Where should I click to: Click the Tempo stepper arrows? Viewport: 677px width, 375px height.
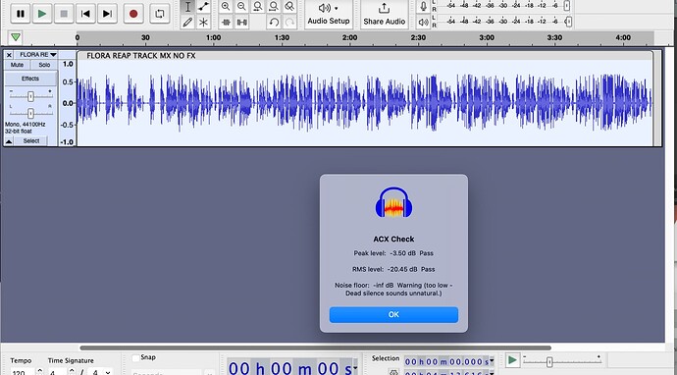coord(39,371)
